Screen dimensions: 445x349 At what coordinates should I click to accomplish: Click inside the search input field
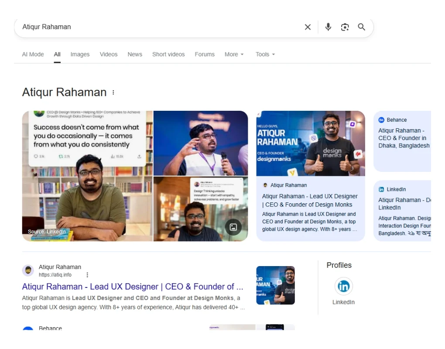point(131,27)
